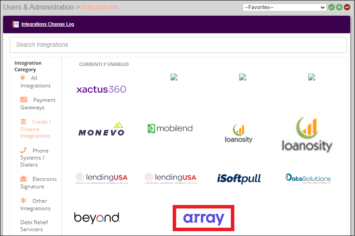Click the credit card Payment Gateways icon
This screenshot has height=236, width=355.
tap(24, 100)
